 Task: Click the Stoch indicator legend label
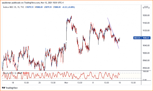(x=10, y=73)
